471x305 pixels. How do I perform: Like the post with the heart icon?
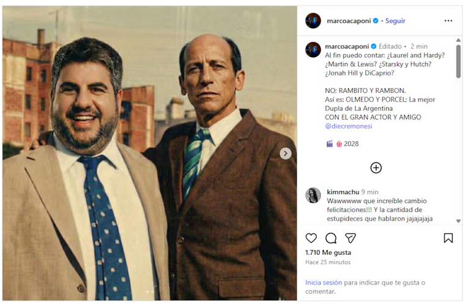click(x=311, y=238)
